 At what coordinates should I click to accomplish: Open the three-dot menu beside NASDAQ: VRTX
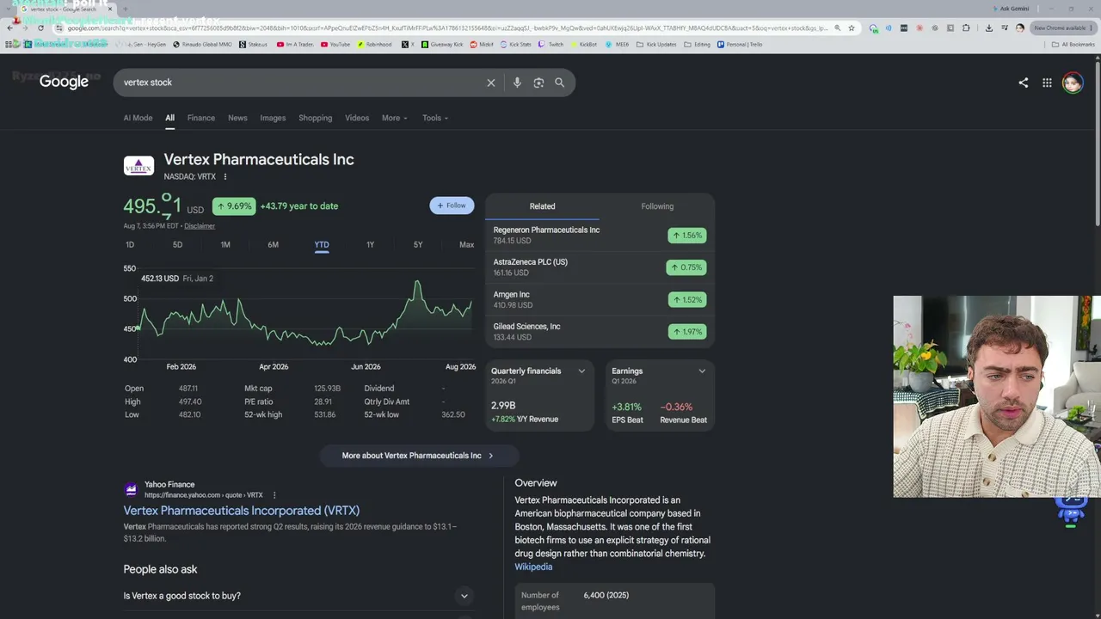(225, 177)
